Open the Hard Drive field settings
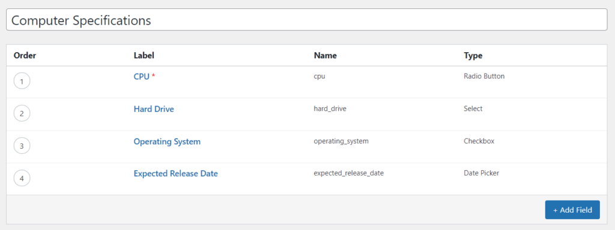Screen dimensions: 615x230 pyautogui.click(x=154, y=109)
